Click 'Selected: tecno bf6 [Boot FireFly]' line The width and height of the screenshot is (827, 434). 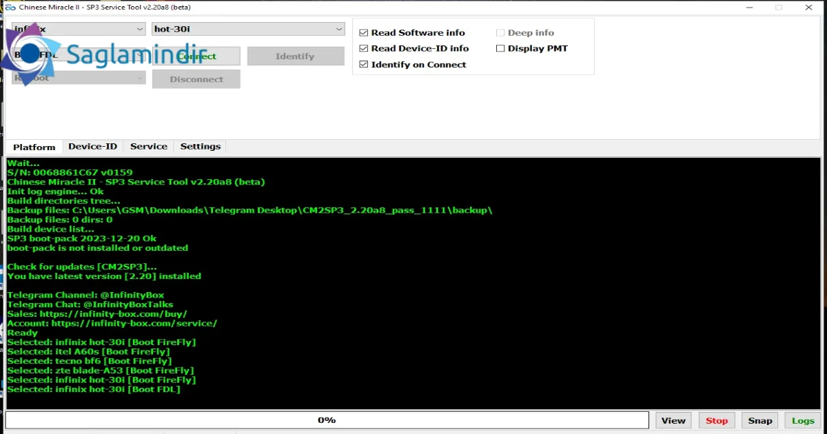tap(90, 361)
